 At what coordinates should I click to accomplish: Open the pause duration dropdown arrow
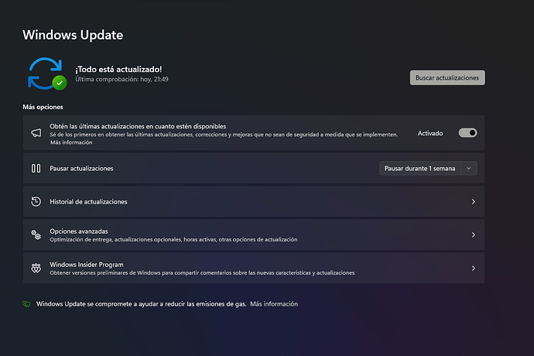point(469,168)
